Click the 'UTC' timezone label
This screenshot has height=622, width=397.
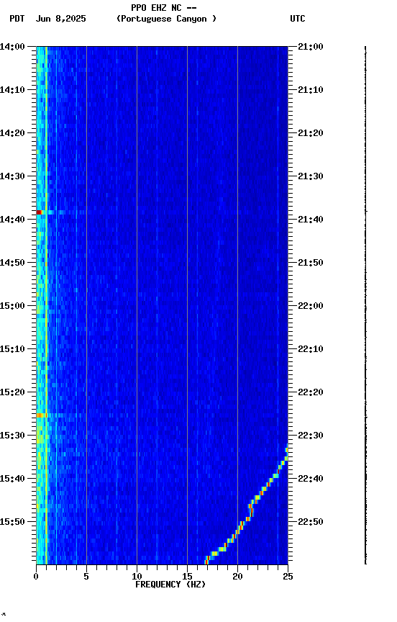298,19
